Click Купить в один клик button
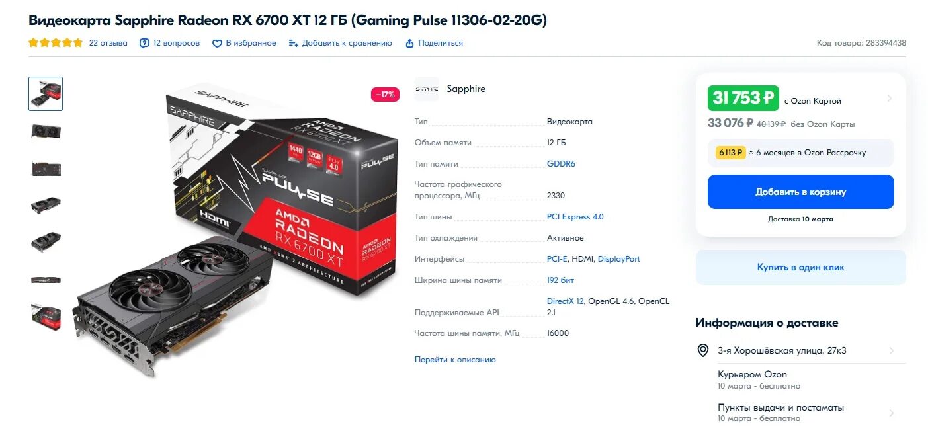The image size is (928, 437). click(x=800, y=267)
